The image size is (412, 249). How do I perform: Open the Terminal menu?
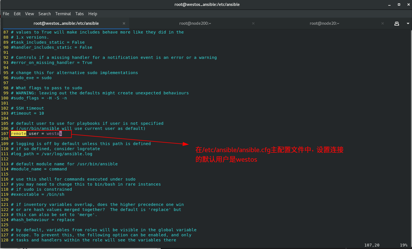click(x=63, y=14)
